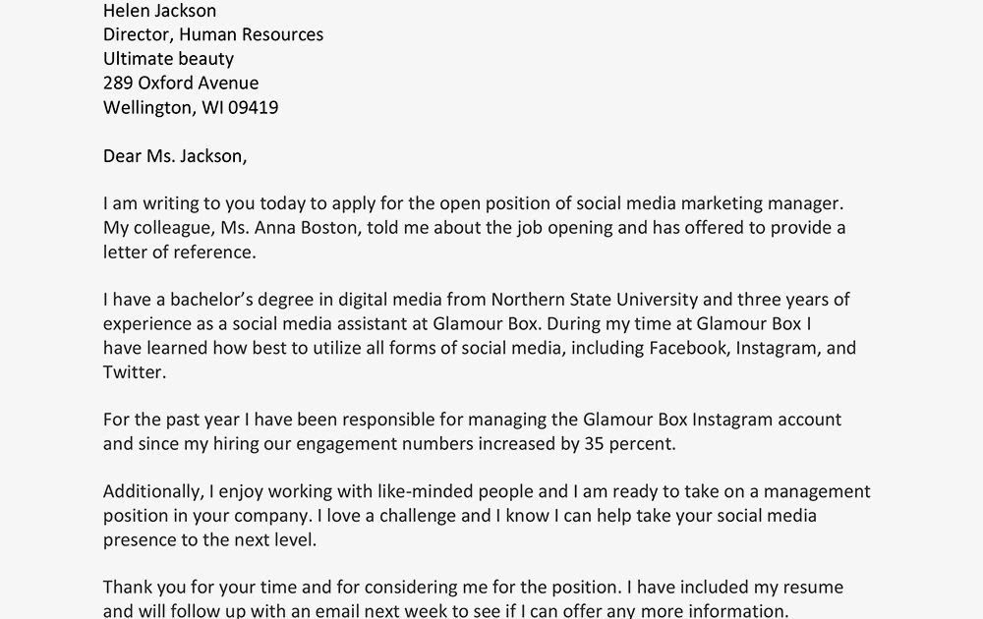983x619 pixels.
Task: Click the Wellington, WI 09419 line
Action: 191,108
